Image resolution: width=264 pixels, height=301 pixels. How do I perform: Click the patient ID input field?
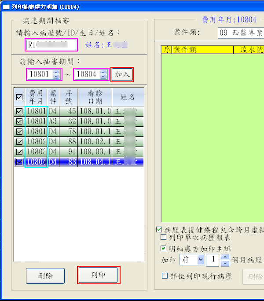[x=51, y=44]
